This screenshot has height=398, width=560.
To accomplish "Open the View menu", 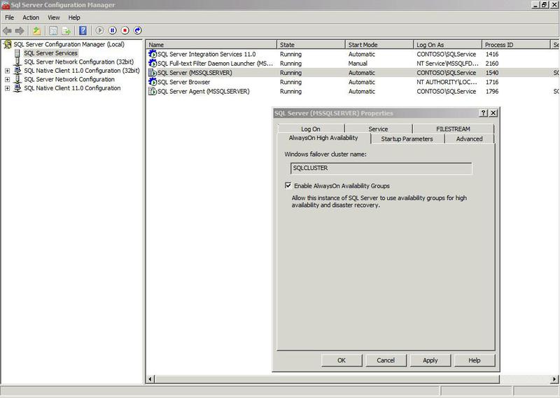I will click(x=54, y=17).
